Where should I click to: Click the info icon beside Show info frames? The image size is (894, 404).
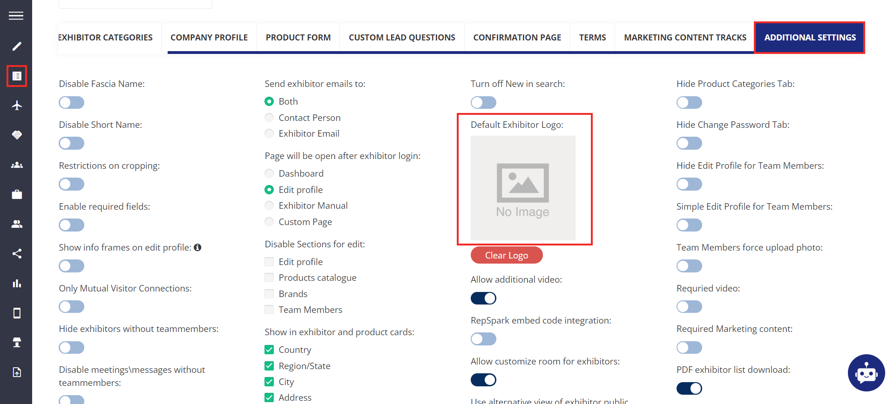197,247
